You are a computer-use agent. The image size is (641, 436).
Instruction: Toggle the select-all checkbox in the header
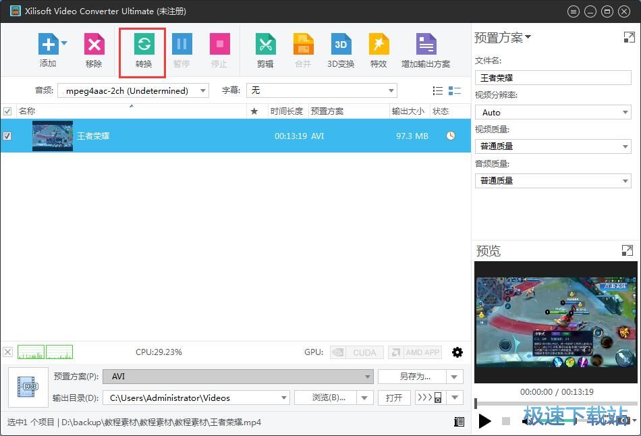pyautogui.click(x=7, y=111)
